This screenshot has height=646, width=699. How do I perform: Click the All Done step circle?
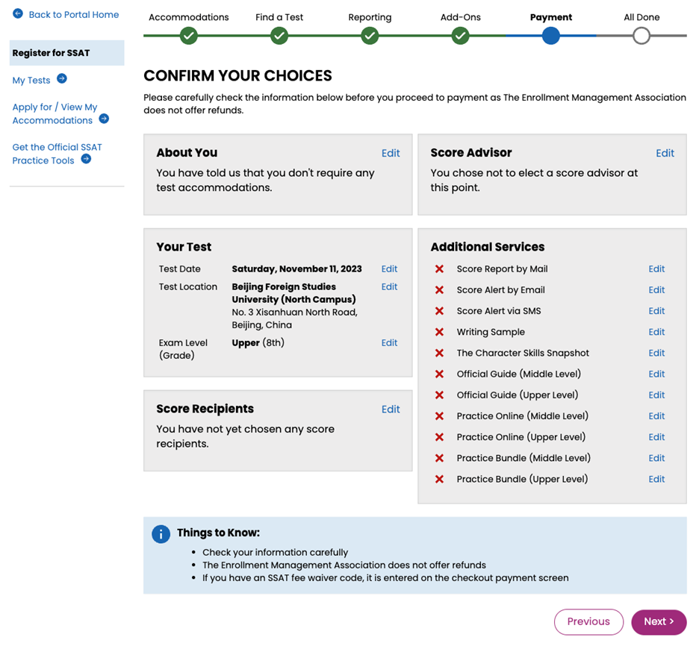[x=641, y=35]
